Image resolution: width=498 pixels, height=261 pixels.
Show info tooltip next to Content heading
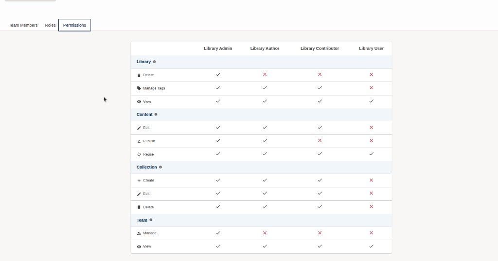[x=156, y=114]
